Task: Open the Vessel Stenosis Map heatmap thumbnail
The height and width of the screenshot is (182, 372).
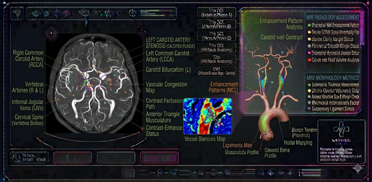Action: [x=207, y=116]
